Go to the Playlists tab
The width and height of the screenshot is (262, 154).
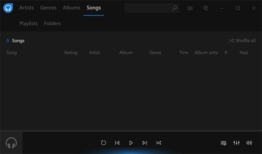tap(28, 23)
